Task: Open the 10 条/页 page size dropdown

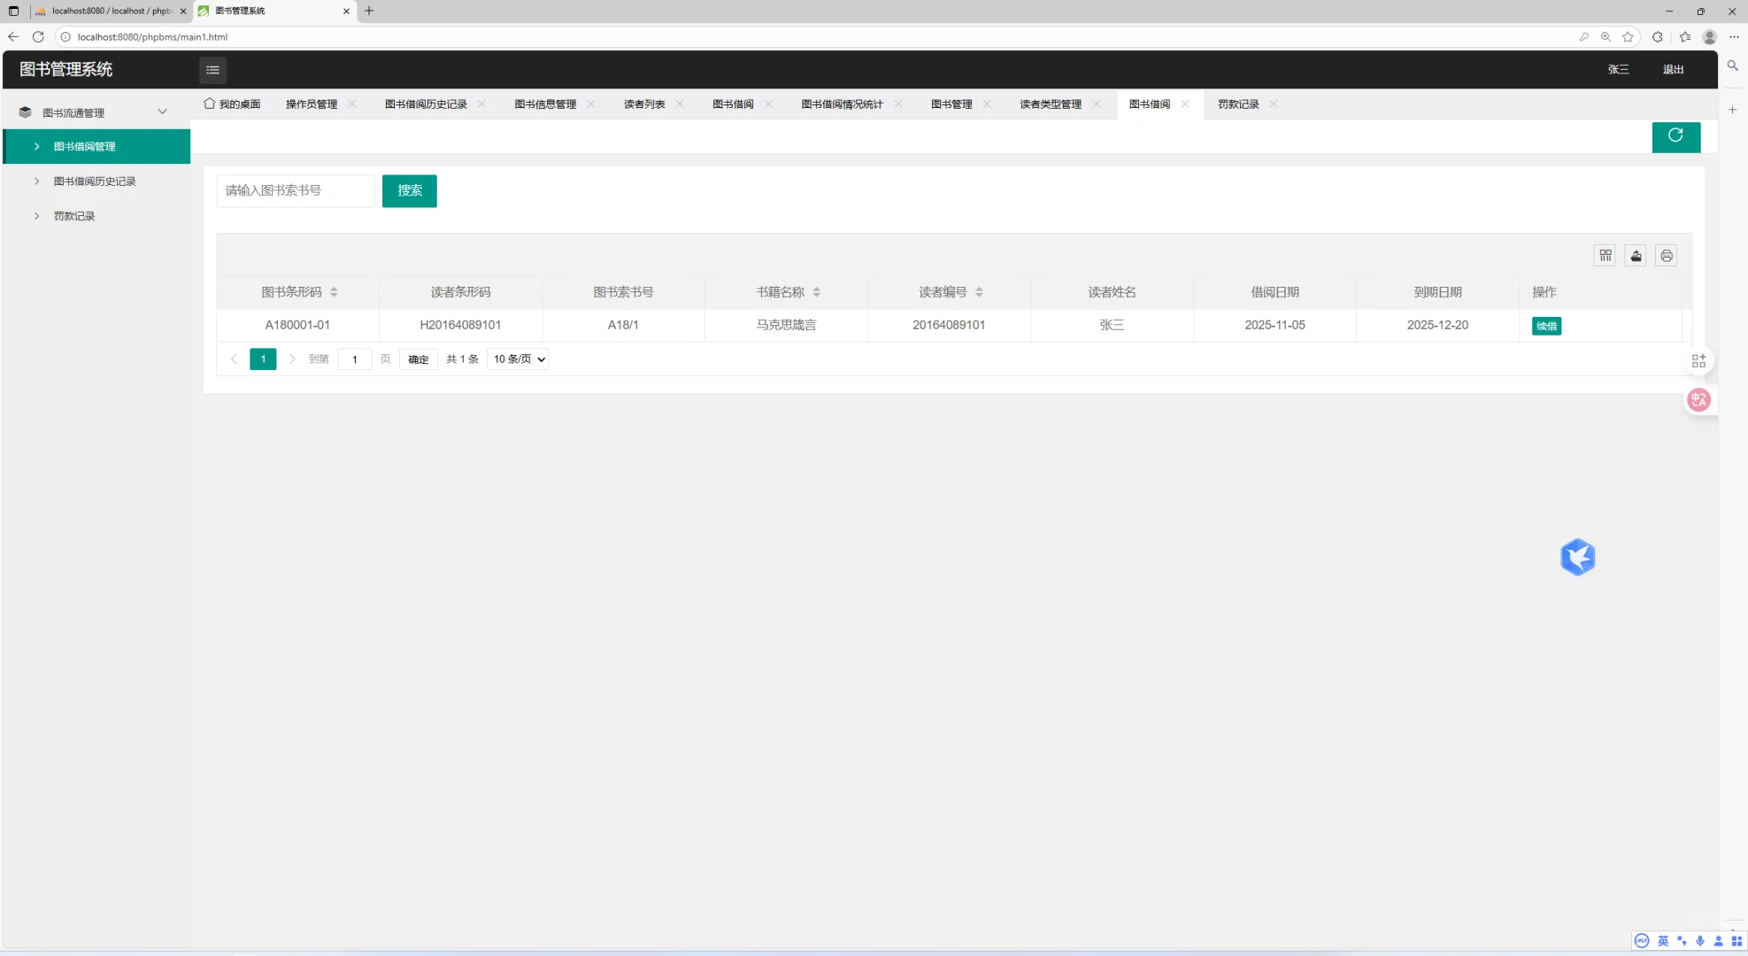Action: click(517, 359)
